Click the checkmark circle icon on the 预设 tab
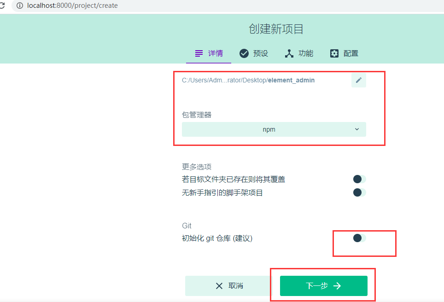The image size is (444, 302). 244,53
